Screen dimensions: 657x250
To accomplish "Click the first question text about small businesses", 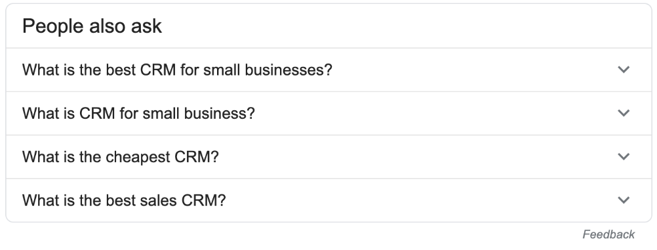I will coord(177,70).
